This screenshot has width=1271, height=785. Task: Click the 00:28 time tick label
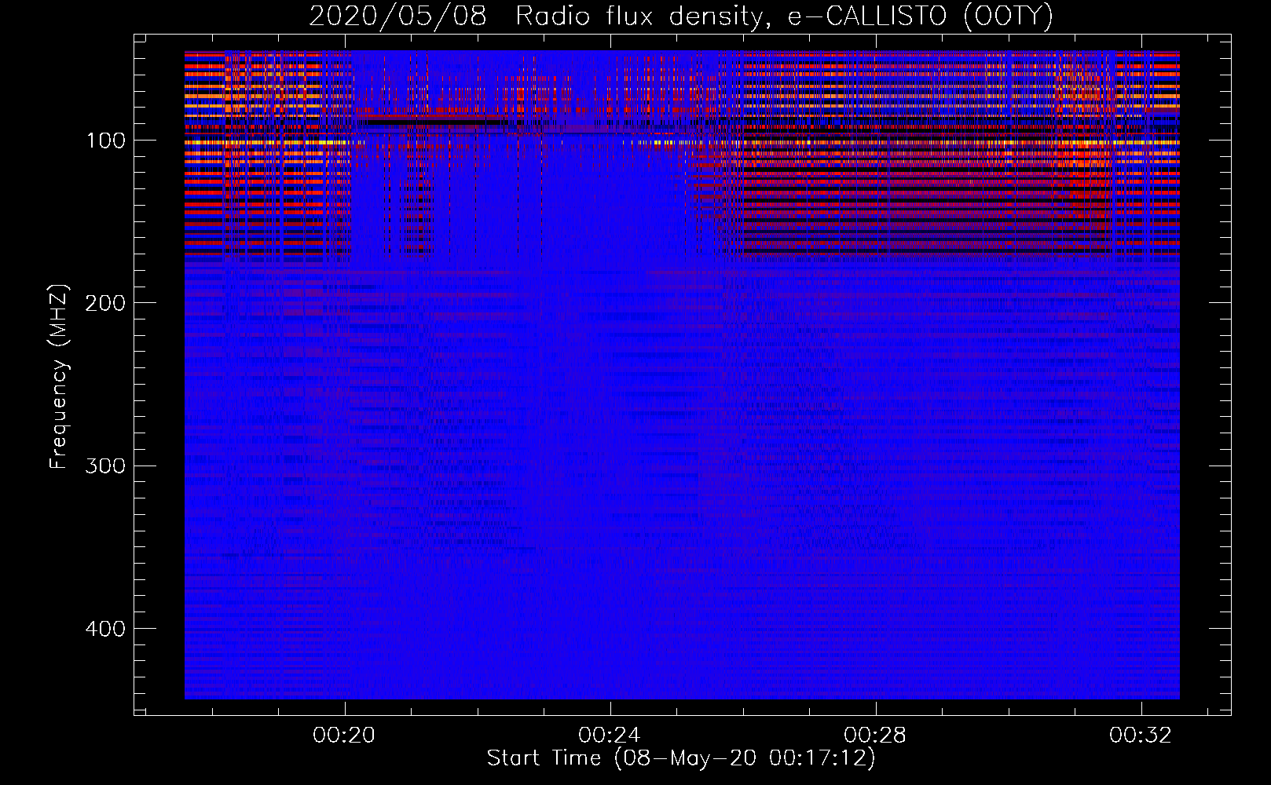(x=875, y=736)
